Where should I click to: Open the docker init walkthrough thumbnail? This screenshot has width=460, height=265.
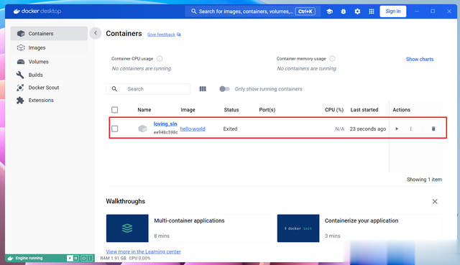298,228
